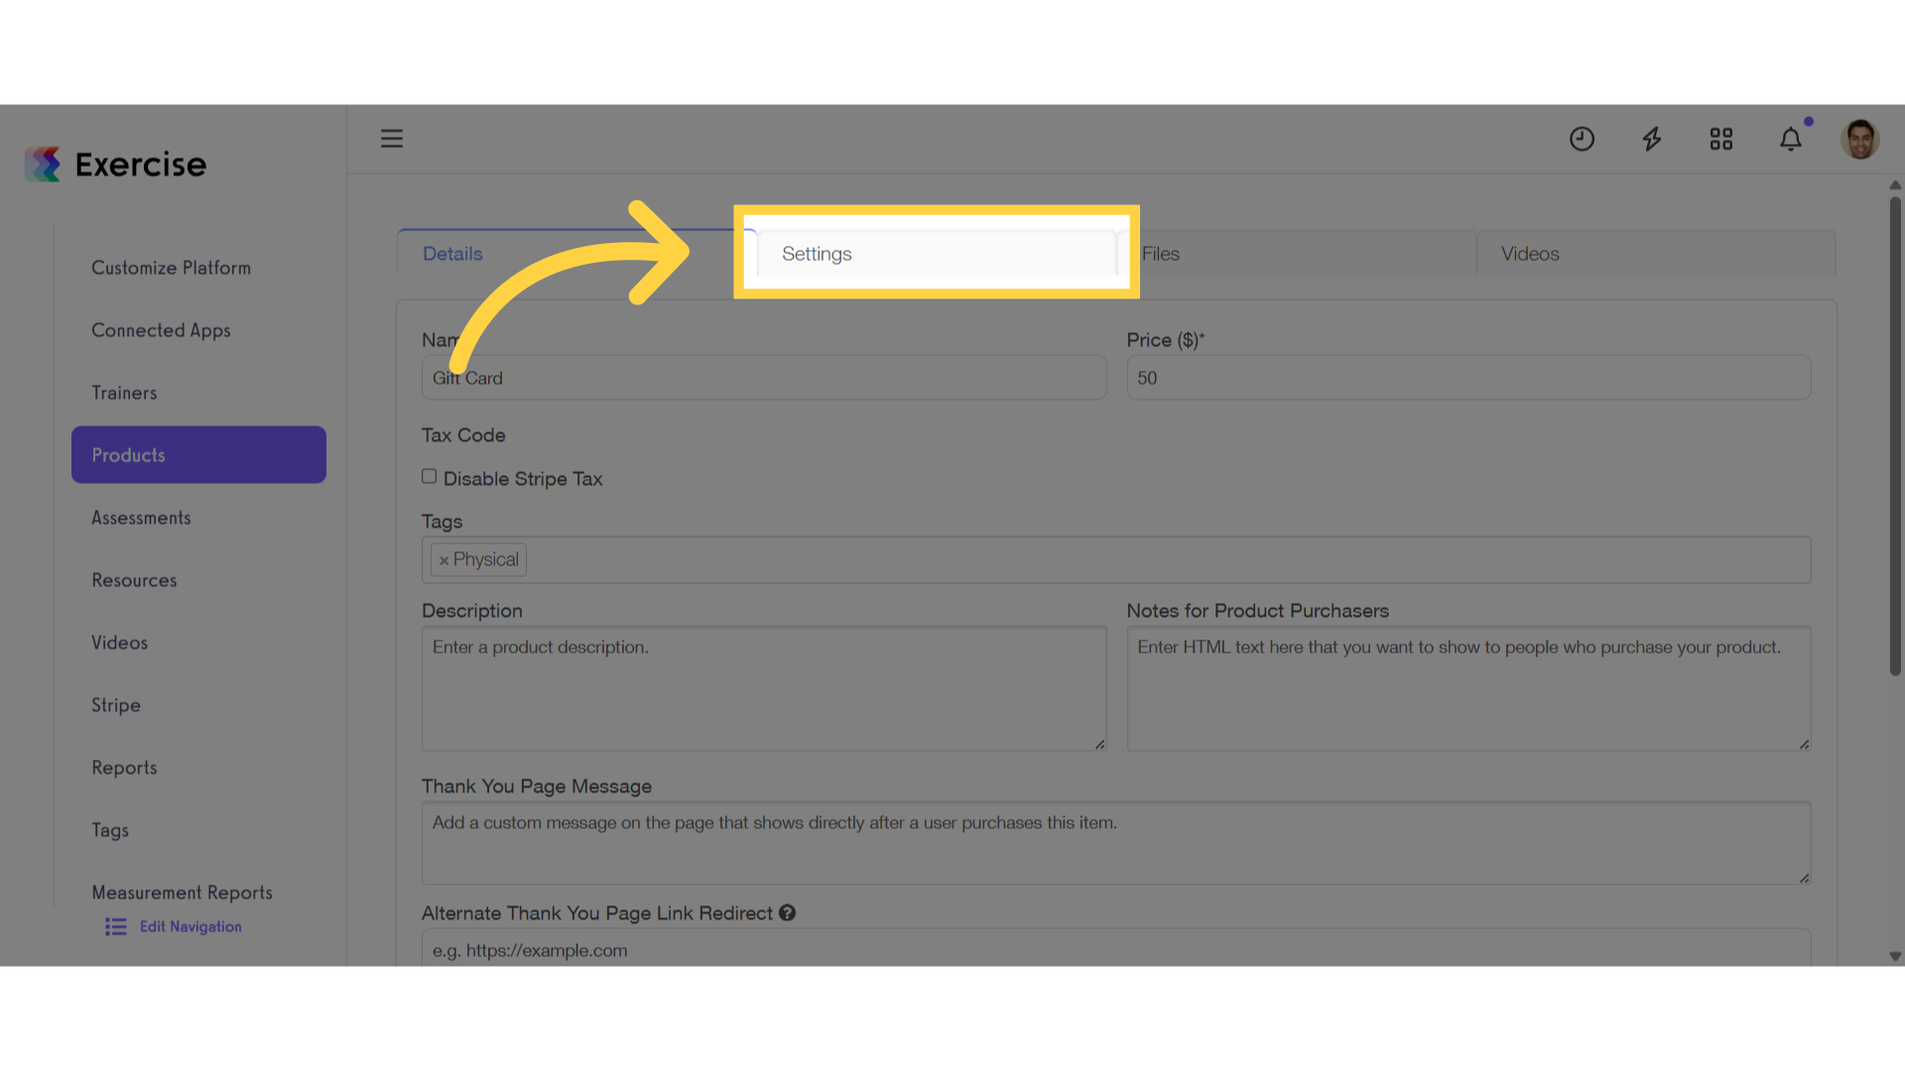
Task: Click the lightning bolt quick actions icon
Action: pyautogui.click(x=1652, y=139)
